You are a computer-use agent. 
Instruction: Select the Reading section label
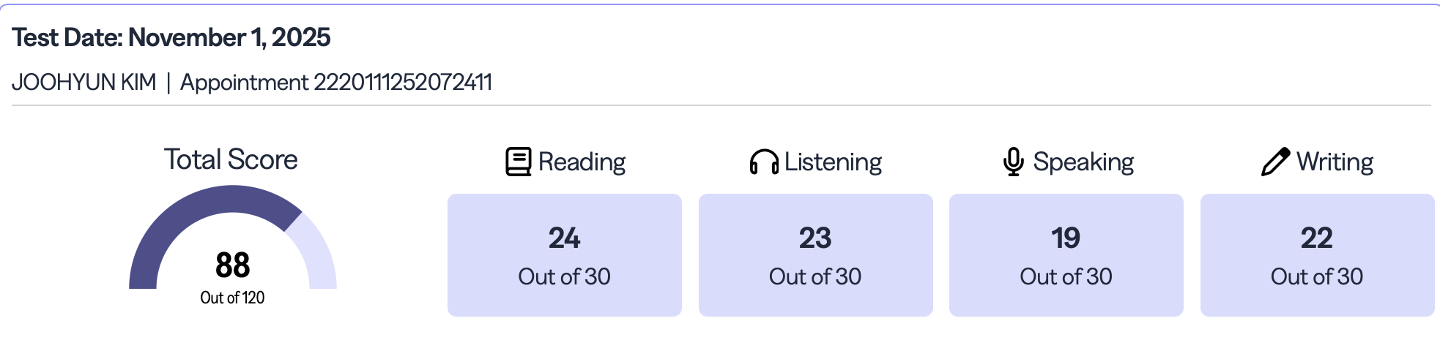(582, 162)
